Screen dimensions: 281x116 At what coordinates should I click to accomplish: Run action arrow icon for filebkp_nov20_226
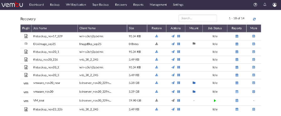point(173,60)
